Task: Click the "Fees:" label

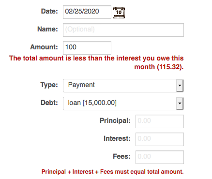Action: [121, 156]
